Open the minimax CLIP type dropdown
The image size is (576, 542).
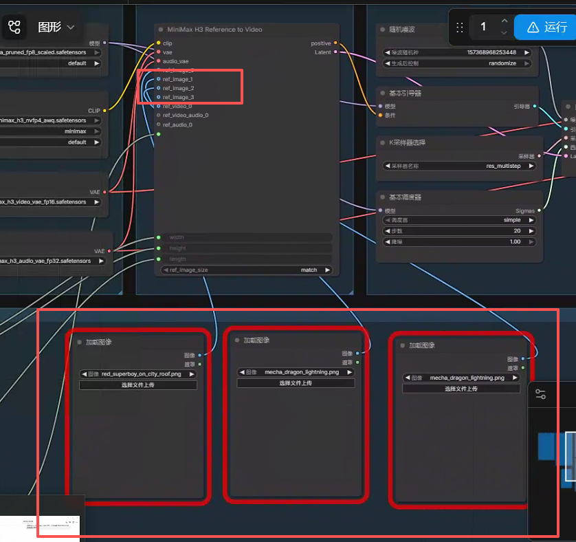click(50, 131)
